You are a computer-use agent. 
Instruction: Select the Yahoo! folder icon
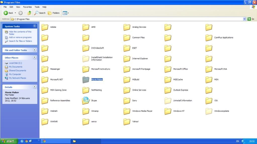point(127,122)
